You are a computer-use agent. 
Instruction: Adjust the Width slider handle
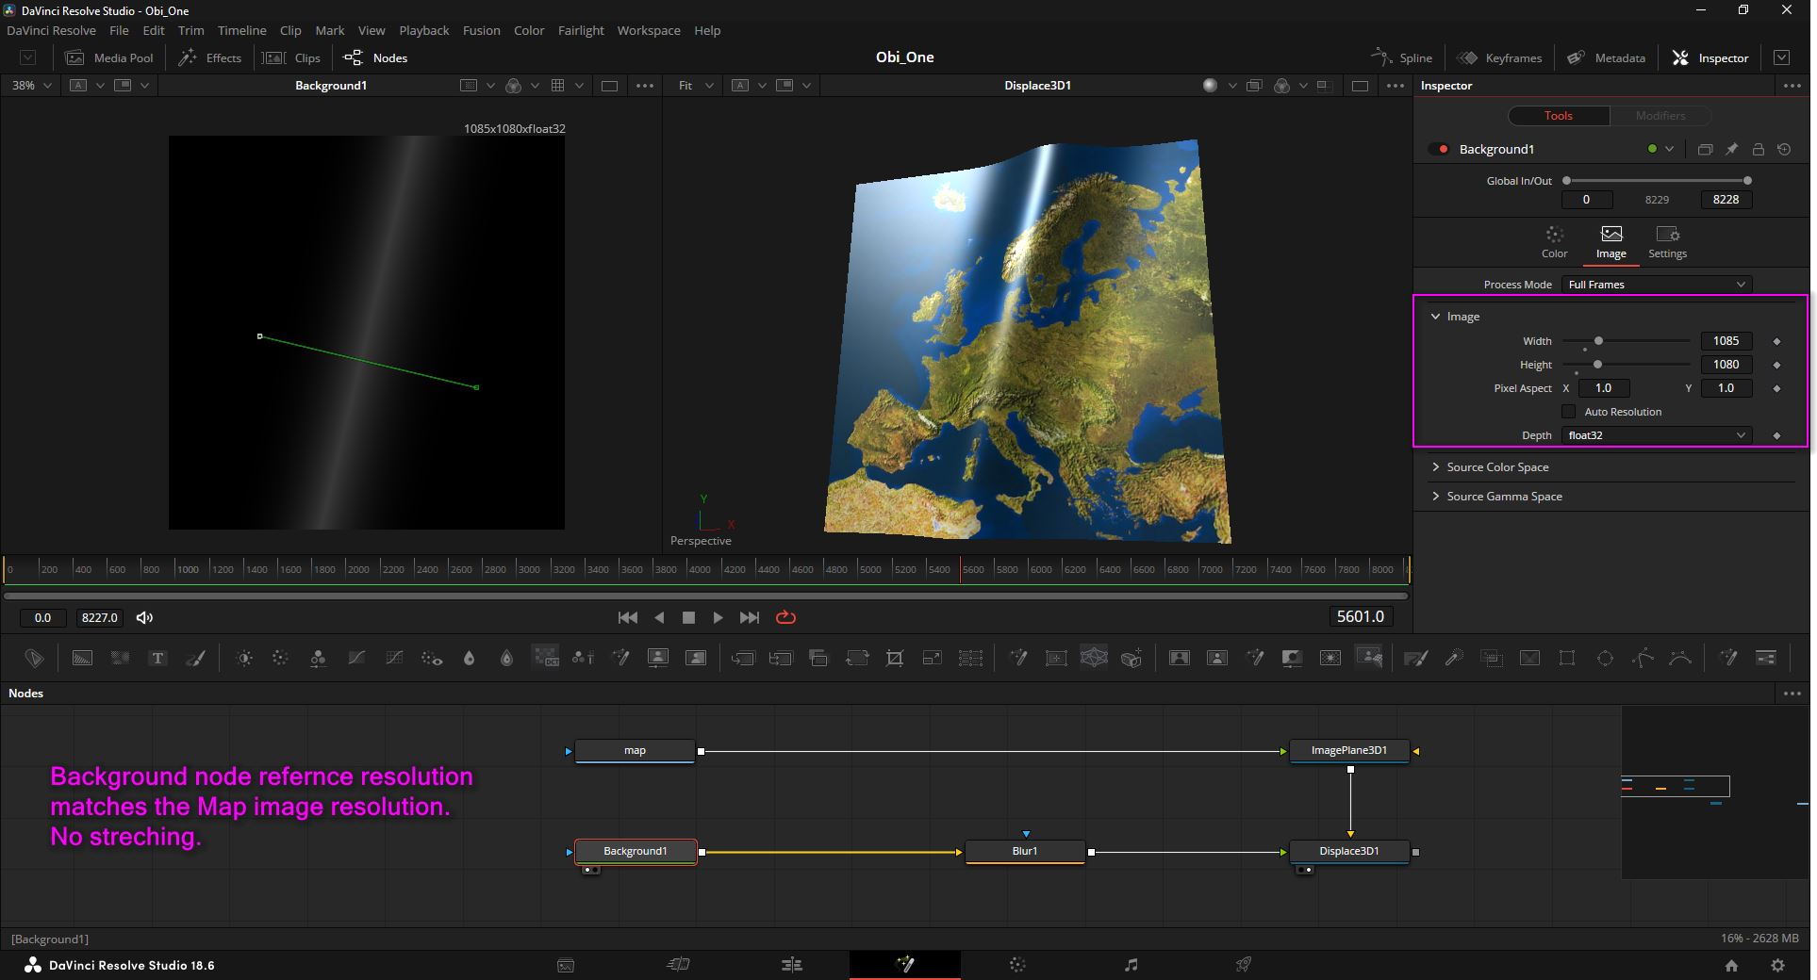pyautogui.click(x=1598, y=340)
